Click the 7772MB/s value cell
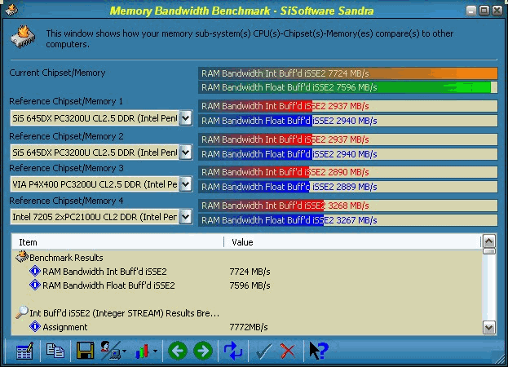508x367 pixels. pyautogui.click(x=249, y=327)
